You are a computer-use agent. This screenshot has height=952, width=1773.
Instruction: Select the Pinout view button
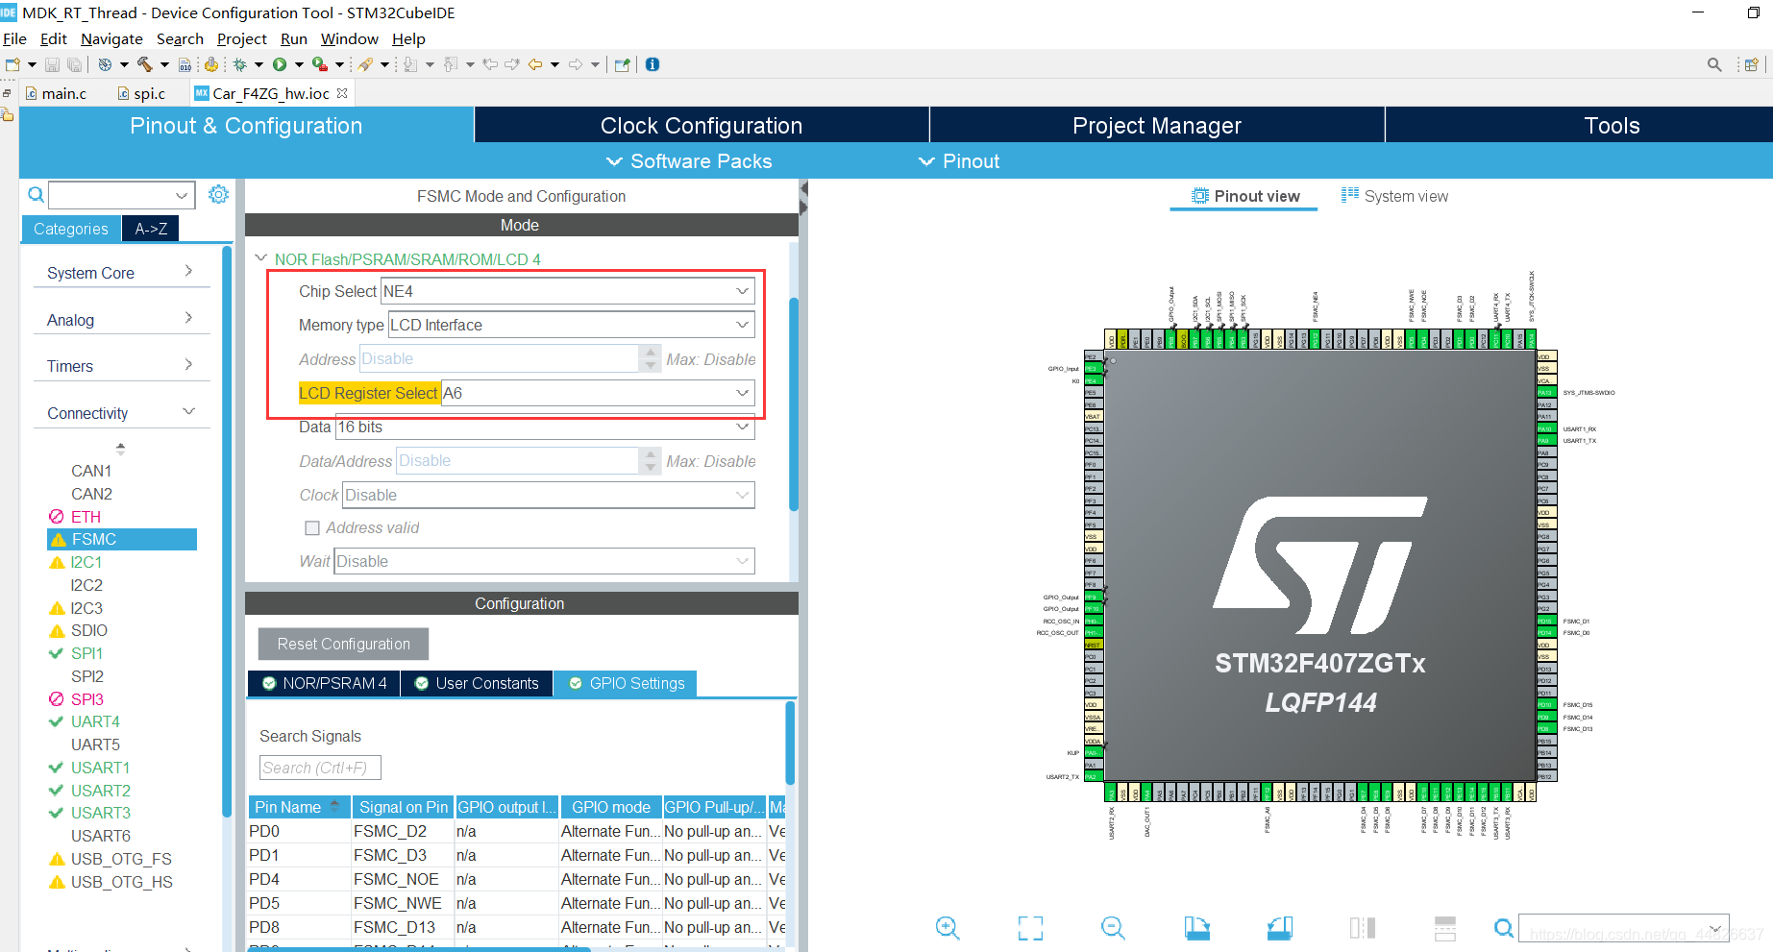pyautogui.click(x=1245, y=196)
